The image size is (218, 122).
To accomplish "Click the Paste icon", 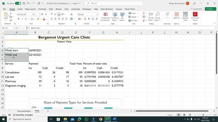I will tap(6, 15).
